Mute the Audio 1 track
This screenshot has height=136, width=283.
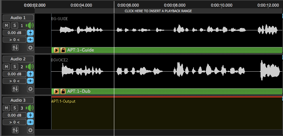[x=6, y=25]
